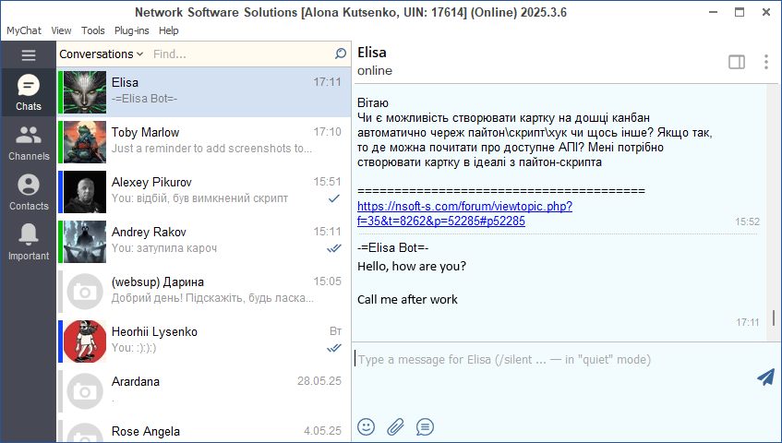The width and height of the screenshot is (782, 443).
Task: Expand the Conversations dropdown
Action: (102, 54)
